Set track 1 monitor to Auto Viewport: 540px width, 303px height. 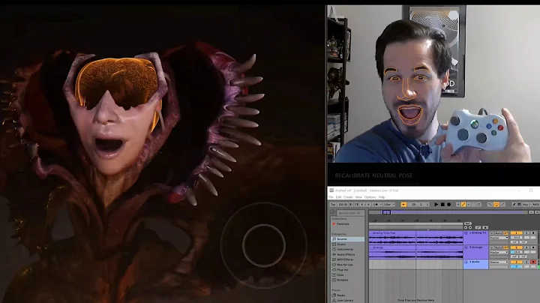click(498, 233)
